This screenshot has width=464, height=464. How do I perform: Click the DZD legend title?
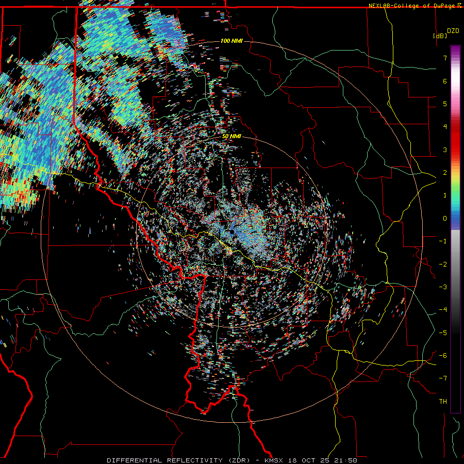pyautogui.click(x=453, y=31)
